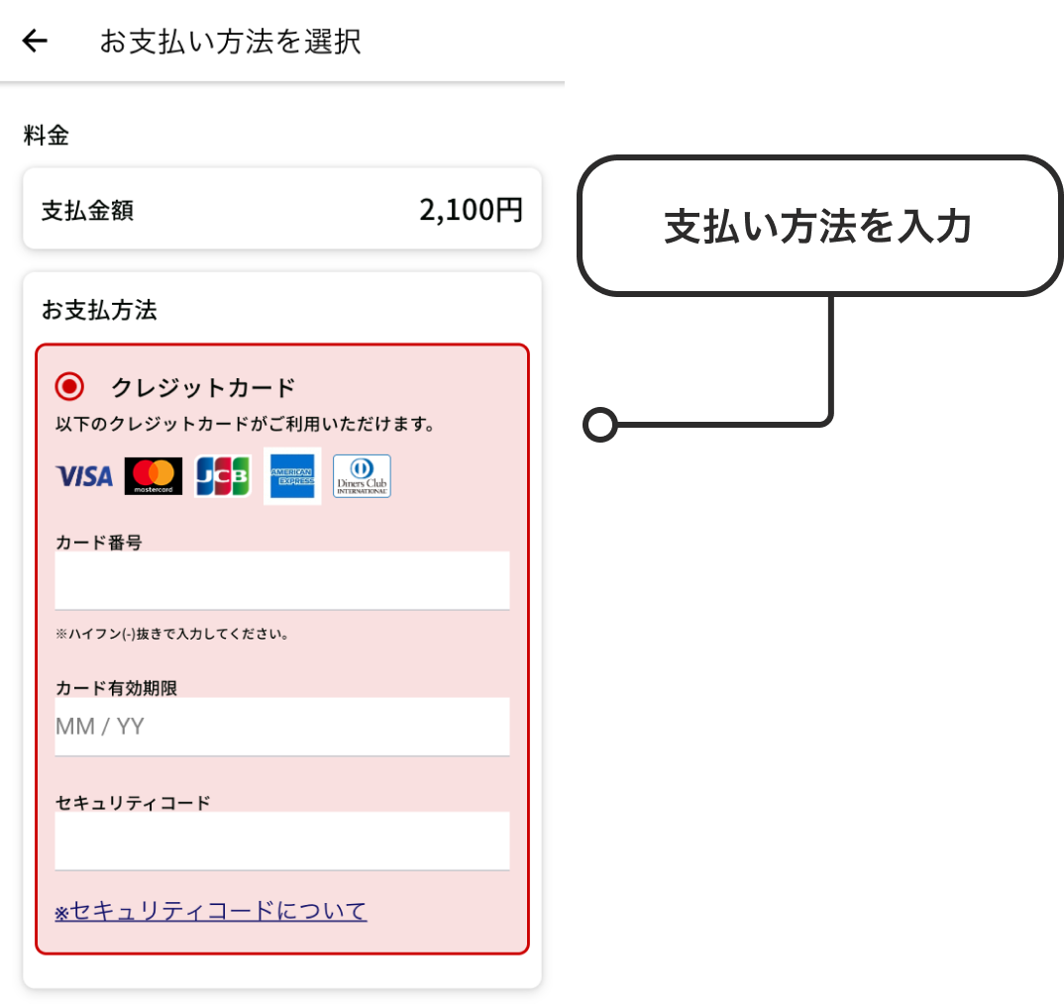This screenshot has height=1004, width=1064.
Task: Click the callout line's circle marker
Action: coord(599,425)
